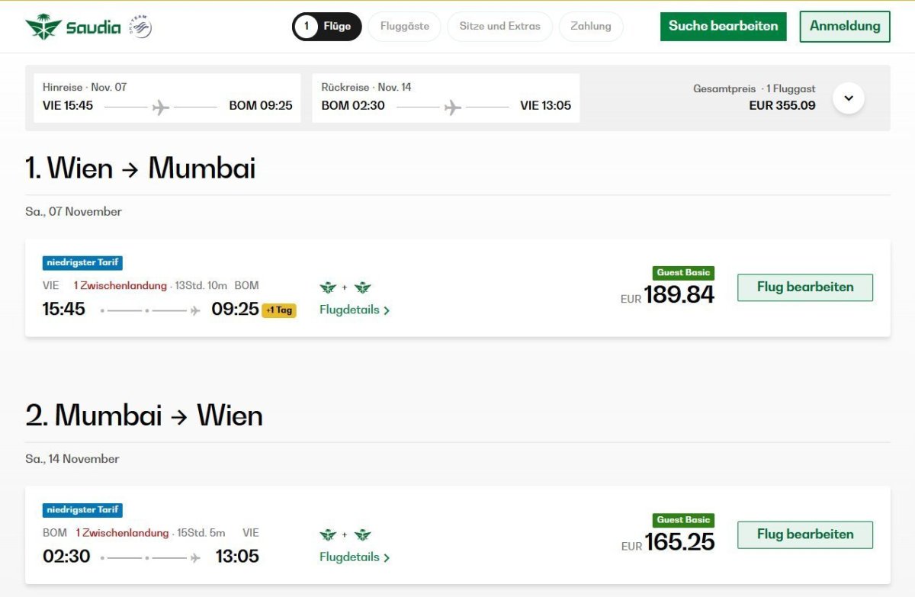Click the Rückreise summary plane icon
Viewport: 915px width, 597px height.
[453, 107]
